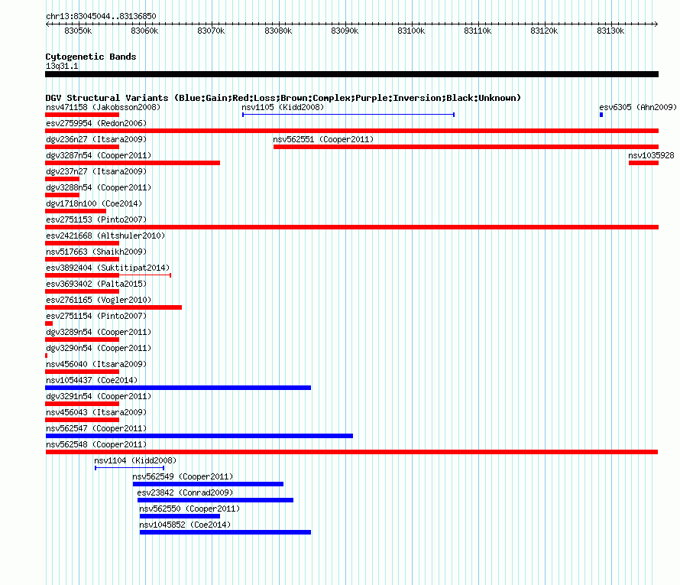Click the Cytogenetic Bands track title

pyautogui.click(x=91, y=57)
